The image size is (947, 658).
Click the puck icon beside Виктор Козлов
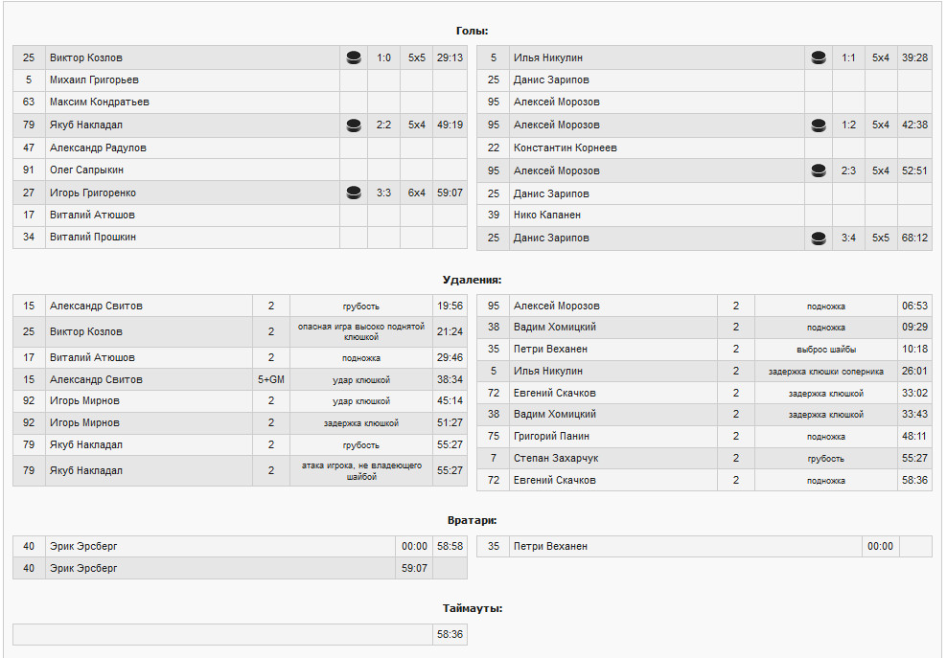tap(354, 57)
